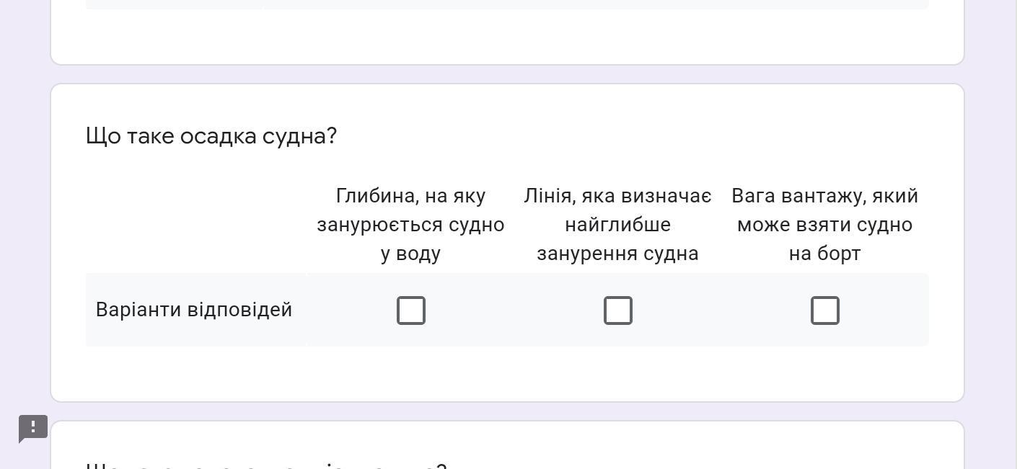Viewport: 1017px width, 469px height.
Task: Click column header 'Глибина, на яку занурюється судно у воду'
Action: tap(410, 225)
